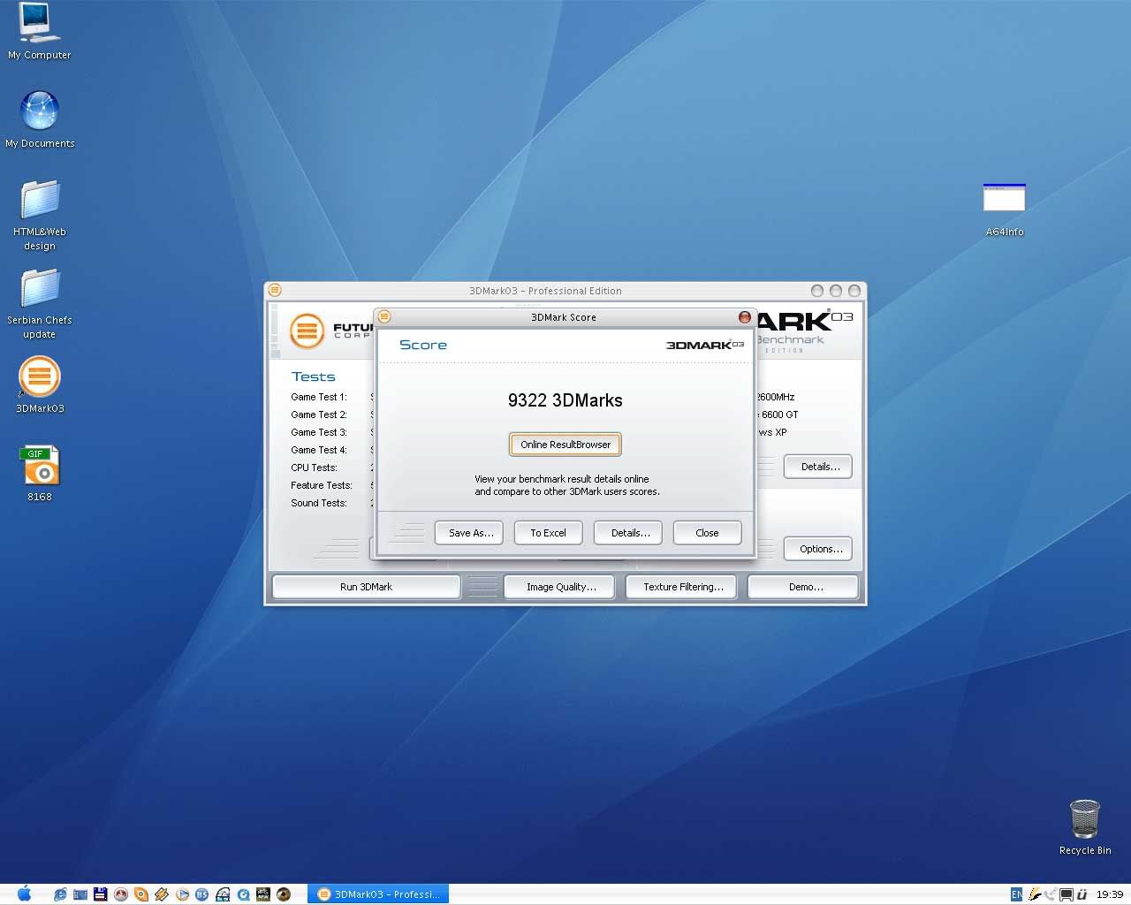This screenshot has width=1131, height=905.
Task: Click the Apple-logo start button
Action: [x=24, y=894]
